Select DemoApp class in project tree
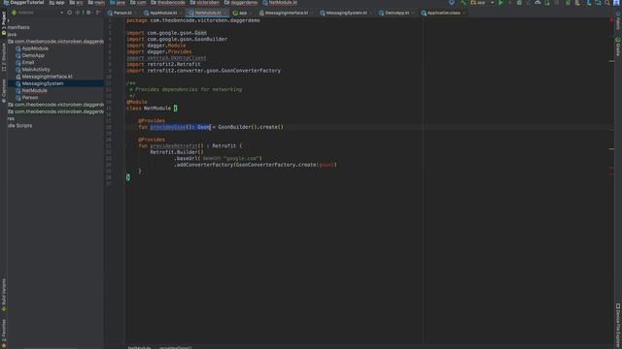This screenshot has height=349, width=622. pos(33,55)
